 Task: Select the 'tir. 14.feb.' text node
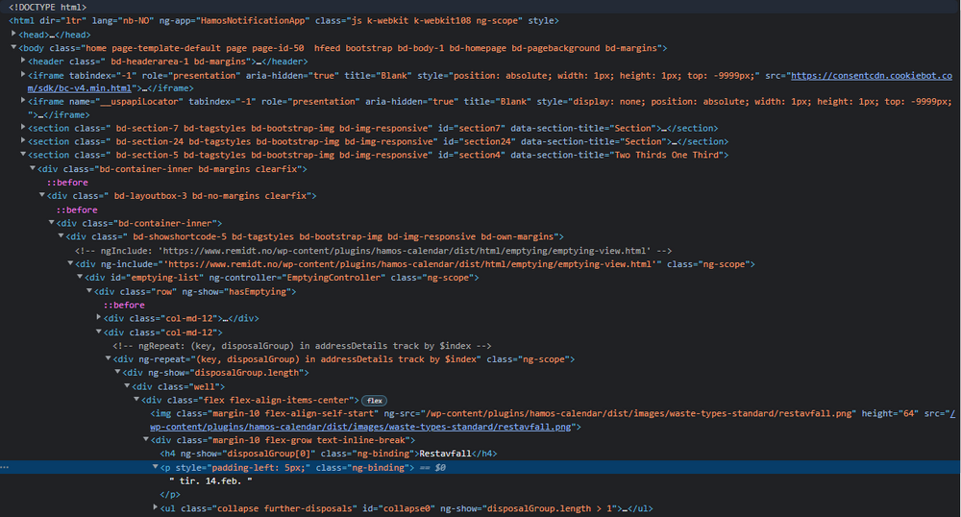point(209,480)
